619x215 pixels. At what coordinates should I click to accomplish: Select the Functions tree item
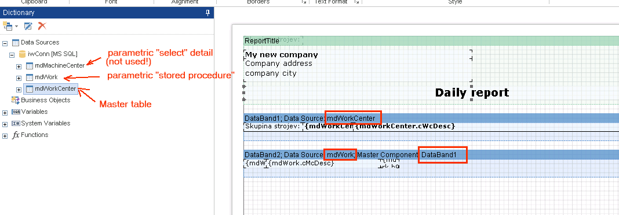pyautogui.click(x=34, y=135)
